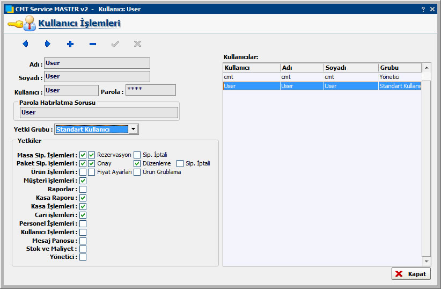This screenshot has height=289, width=441.
Task: Cancel edits with the X icon
Action: [137, 44]
